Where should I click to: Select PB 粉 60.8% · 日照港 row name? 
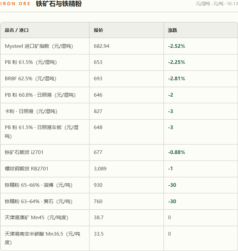click(x=40, y=95)
